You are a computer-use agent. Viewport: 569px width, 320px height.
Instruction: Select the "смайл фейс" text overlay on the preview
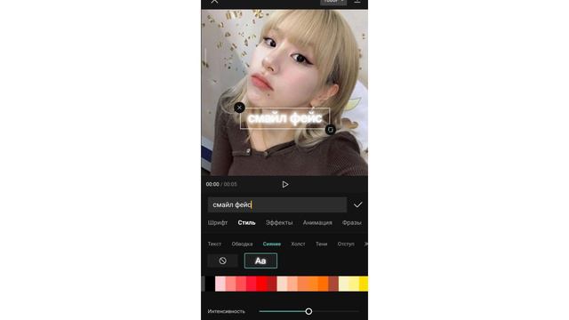coord(284,118)
